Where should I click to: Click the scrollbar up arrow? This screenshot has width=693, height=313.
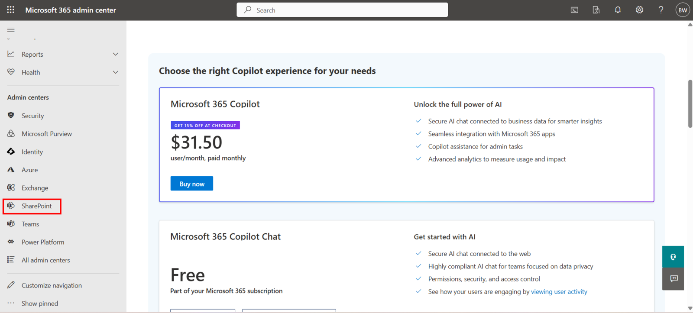pyautogui.click(x=690, y=25)
